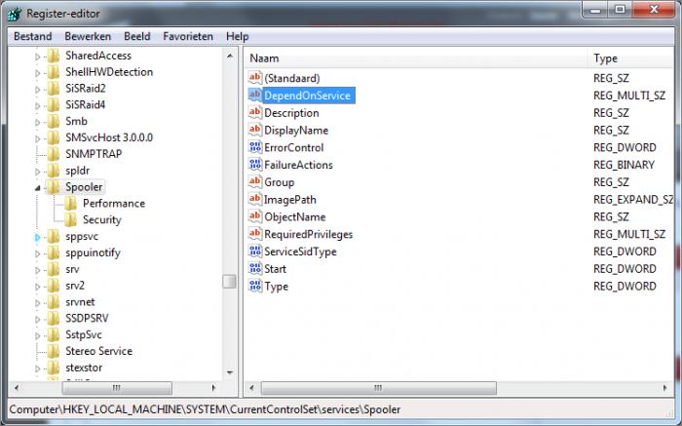Select the srv key
The height and width of the screenshot is (426, 682).
(72, 269)
